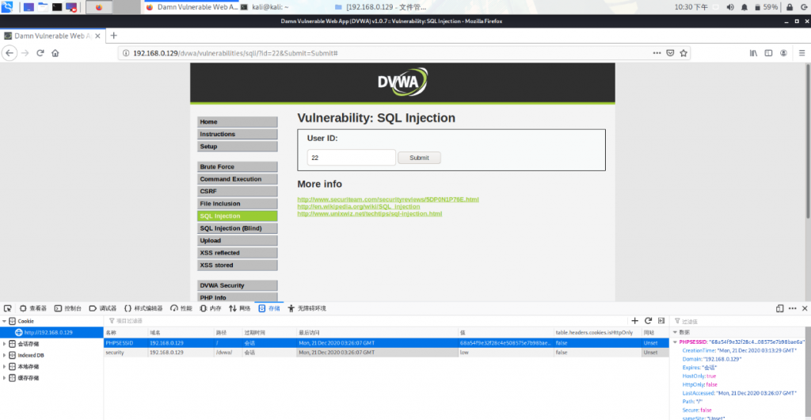Open the library bookmarks icon in toolbar
Image resolution: width=811 pixels, height=420 pixels.
[753, 53]
